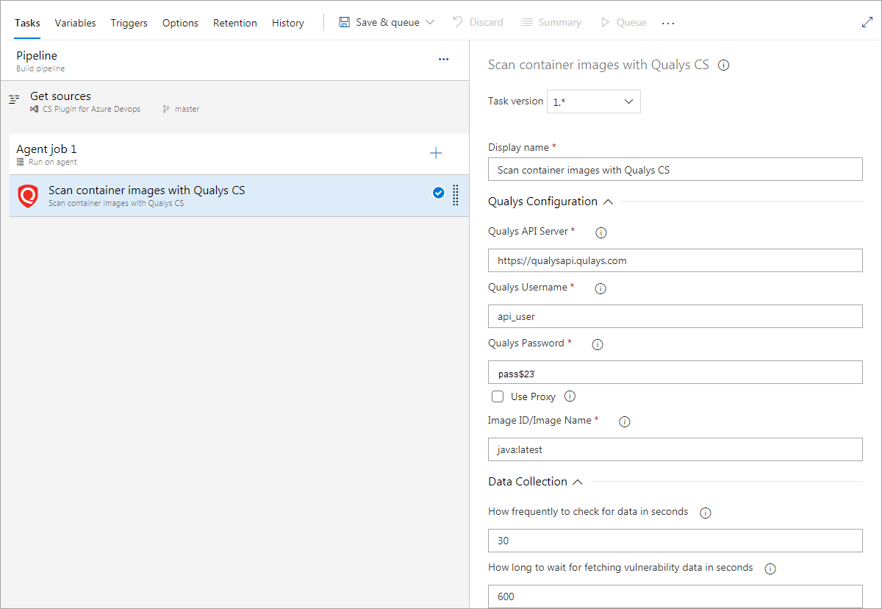
Task: View the History tab
Action: [288, 23]
